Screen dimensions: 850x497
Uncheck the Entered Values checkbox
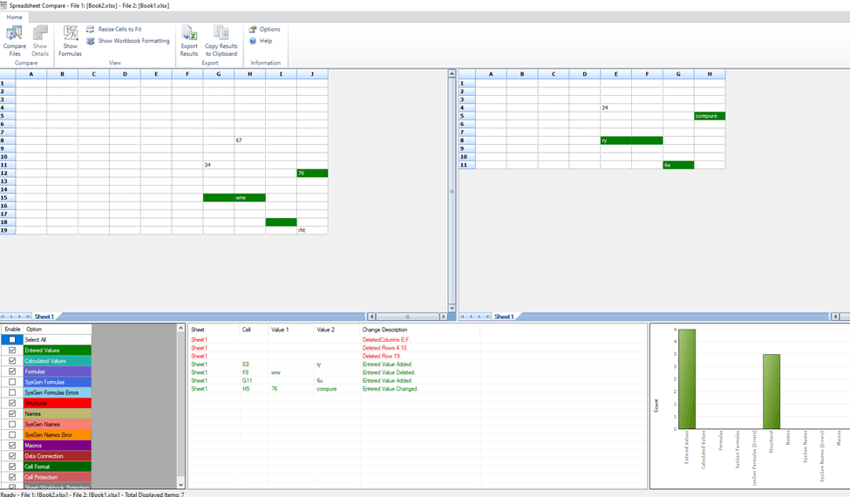pyautogui.click(x=12, y=351)
